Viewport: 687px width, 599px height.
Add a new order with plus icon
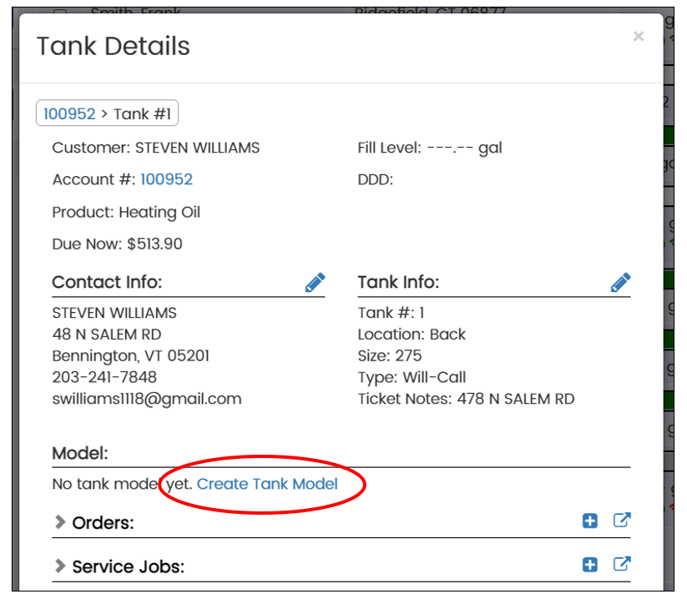coord(590,521)
